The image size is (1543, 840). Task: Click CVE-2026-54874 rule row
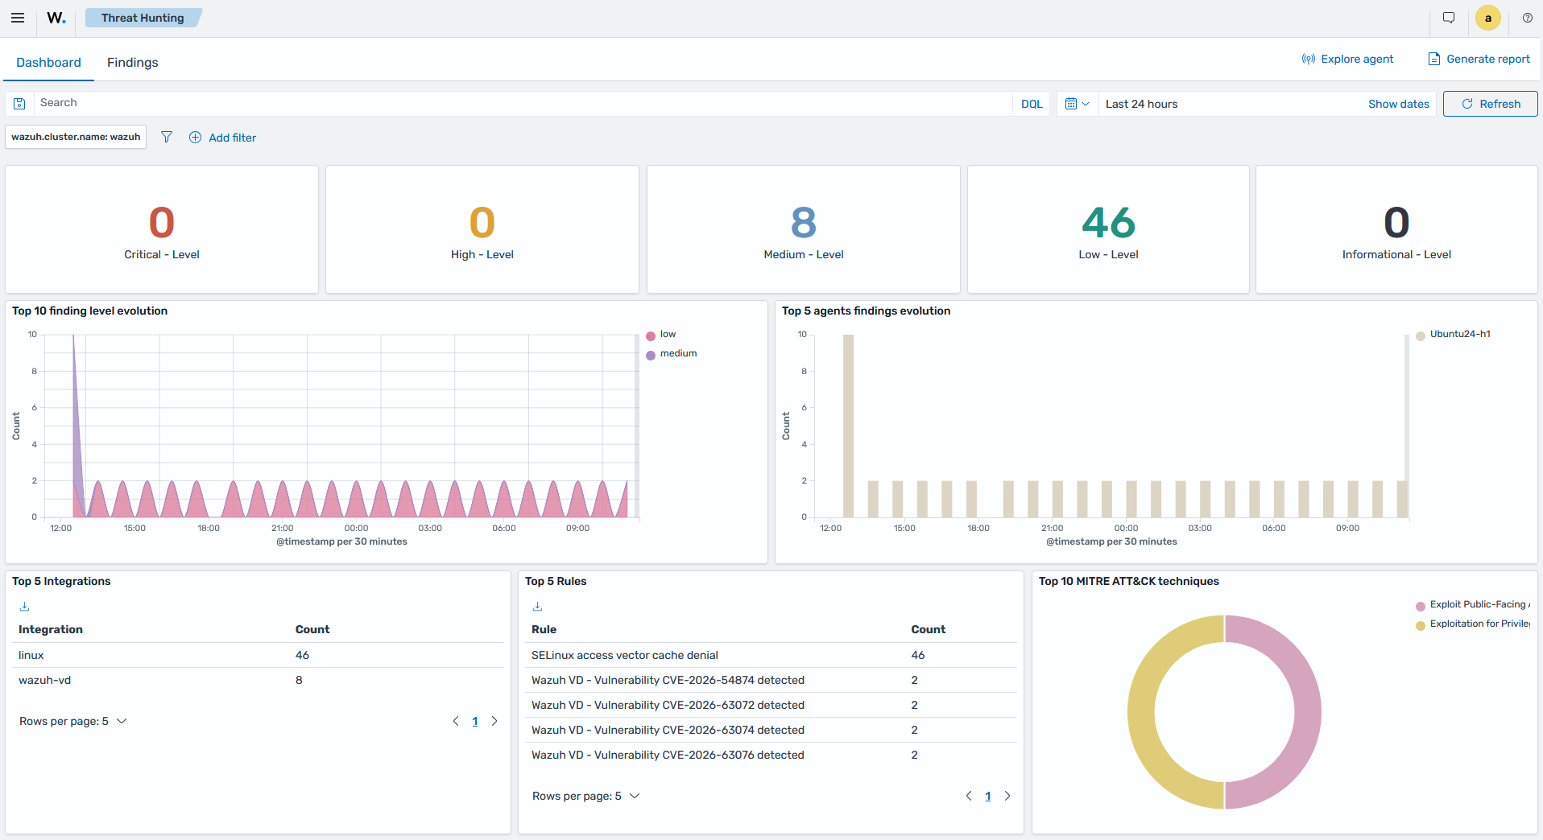tap(771, 680)
